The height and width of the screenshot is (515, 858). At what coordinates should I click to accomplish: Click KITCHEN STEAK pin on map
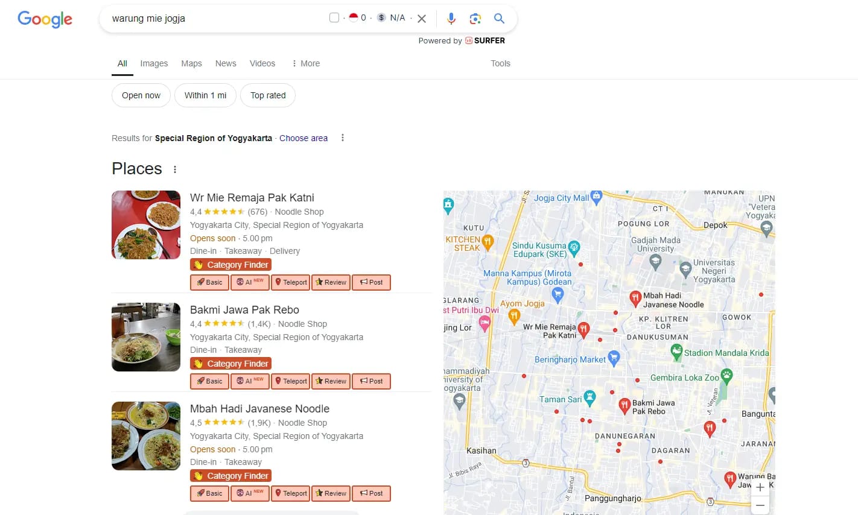(x=488, y=242)
